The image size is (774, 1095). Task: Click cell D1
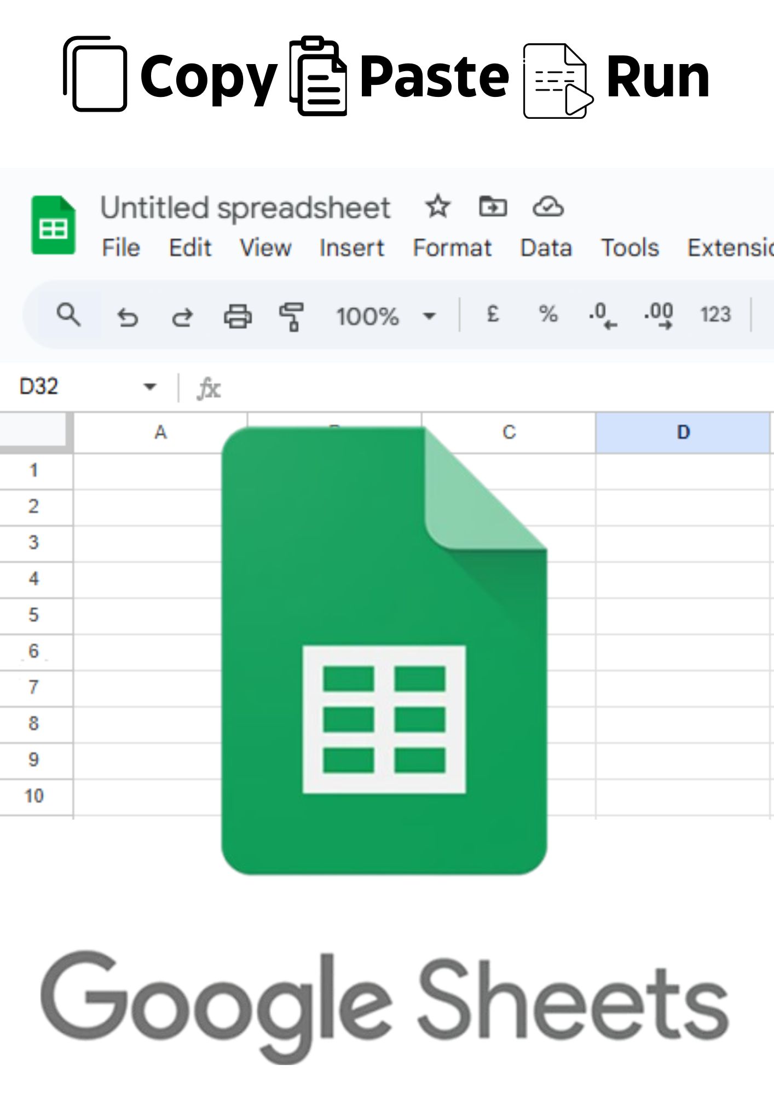click(x=683, y=471)
